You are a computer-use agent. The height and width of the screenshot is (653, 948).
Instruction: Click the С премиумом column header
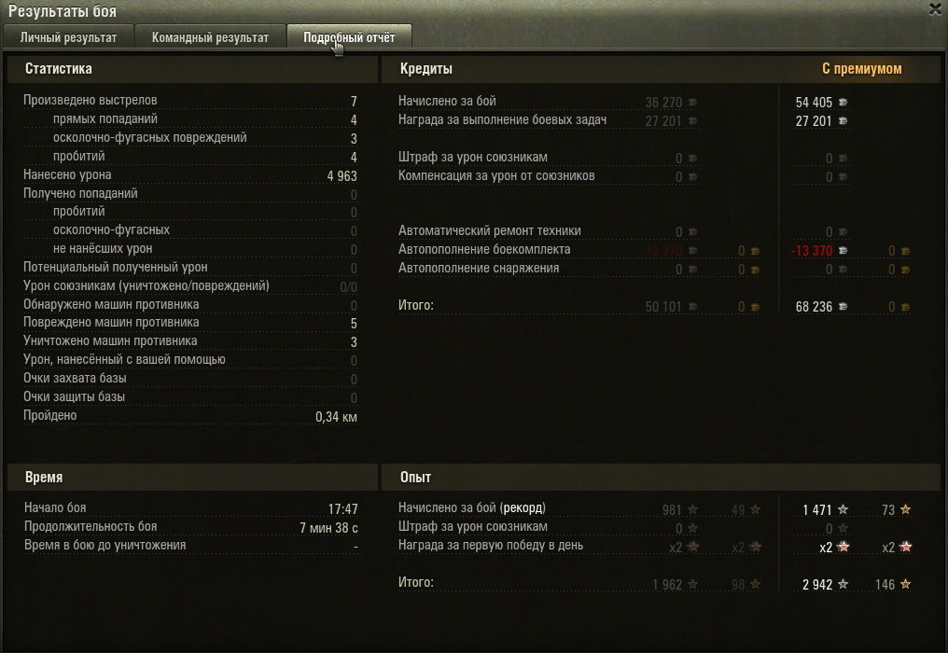click(861, 69)
